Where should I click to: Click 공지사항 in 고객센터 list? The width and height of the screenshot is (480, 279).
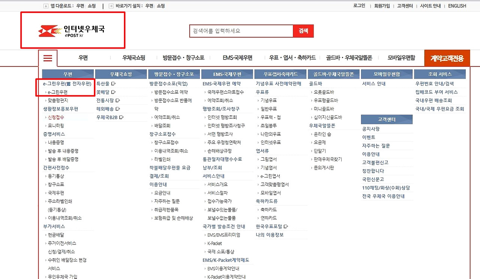[370, 129]
